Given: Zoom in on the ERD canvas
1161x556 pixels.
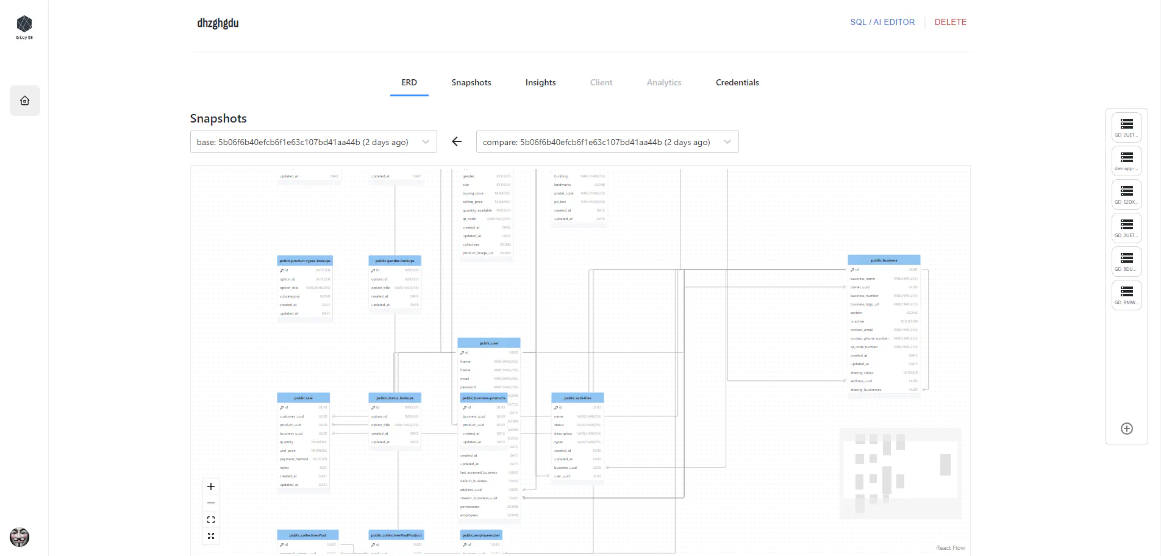Looking at the screenshot, I should (211, 486).
